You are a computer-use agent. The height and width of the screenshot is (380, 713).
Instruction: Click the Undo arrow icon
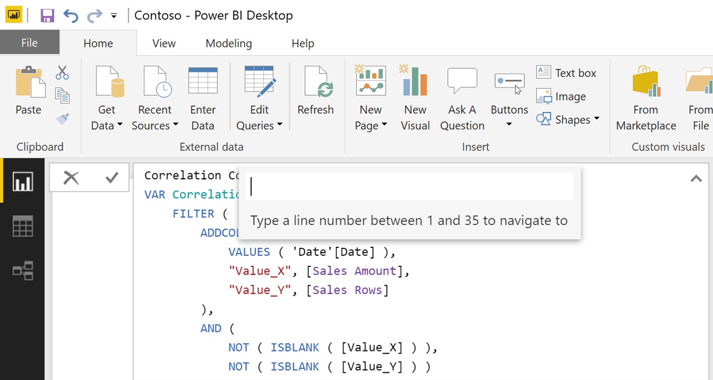(71, 15)
